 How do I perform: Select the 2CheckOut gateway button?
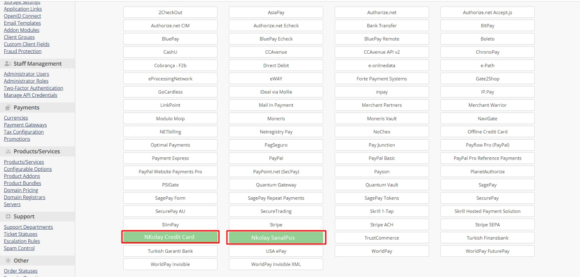point(170,12)
